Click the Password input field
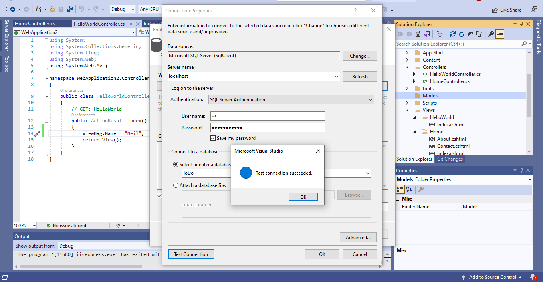Viewport: 543px width, 282px height. click(x=267, y=128)
